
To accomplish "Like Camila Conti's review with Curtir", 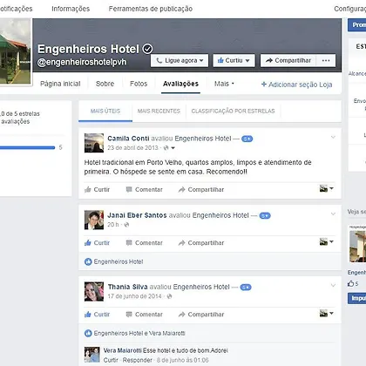I will pyautogui.click(x=97, y=190).
